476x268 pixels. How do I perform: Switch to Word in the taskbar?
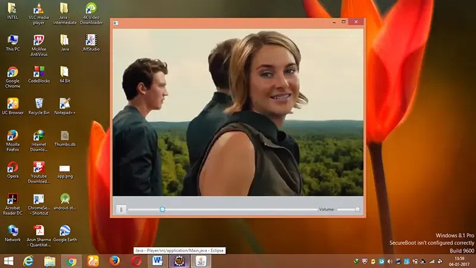(x=158, y=261)
